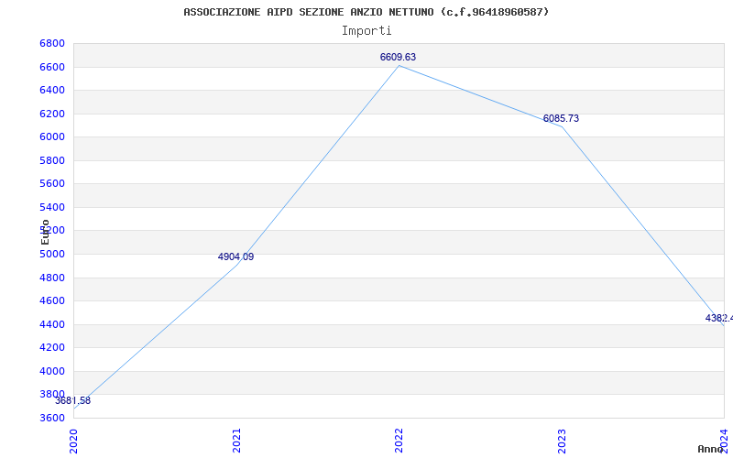Click the 5800 y-axis value
This screenshot has height=458, width=733.
pos(52,160)
